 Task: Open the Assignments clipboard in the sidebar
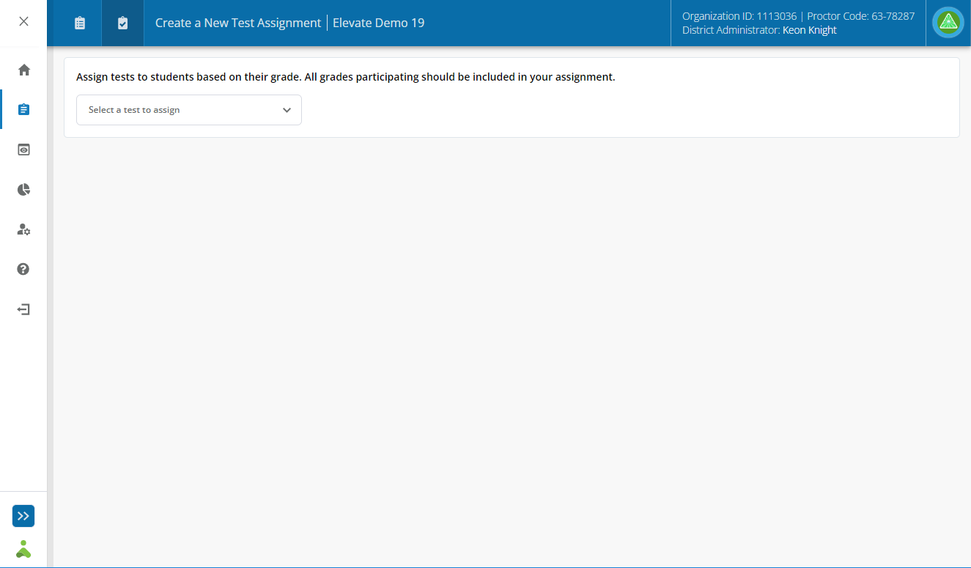pos(23,109)
